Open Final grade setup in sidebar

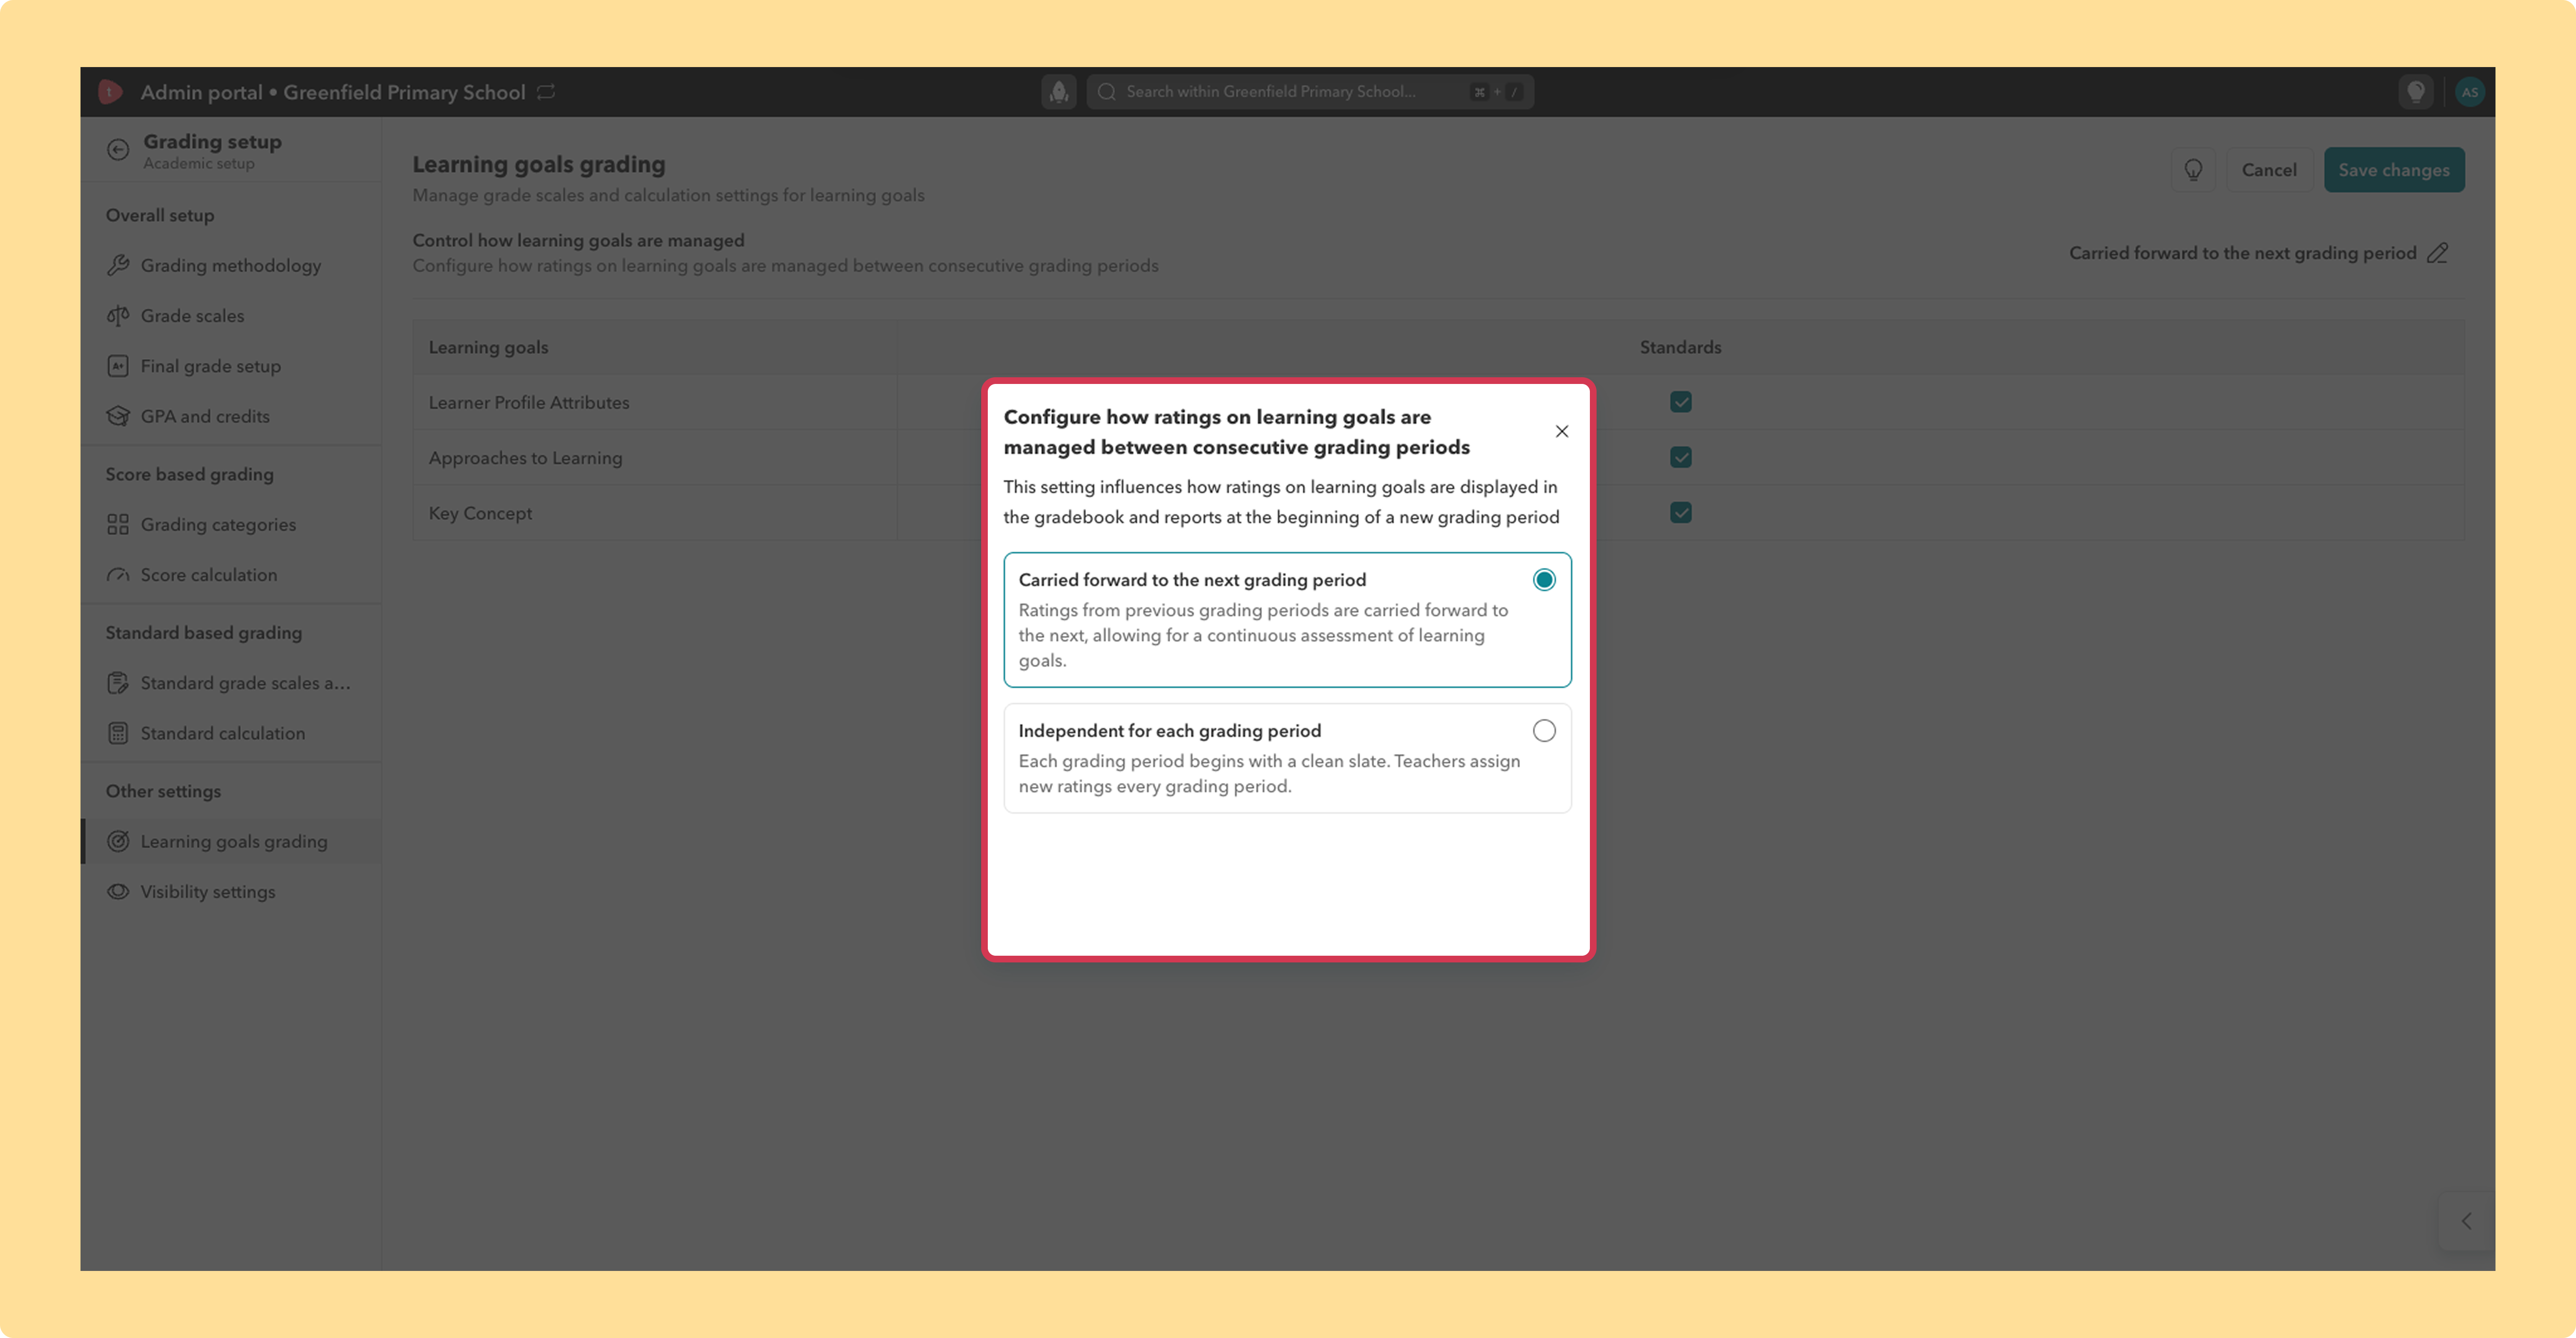pyautogui.click(x=231, y=366)
